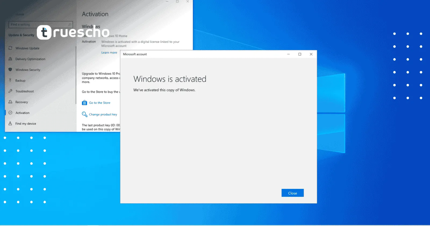Screen dimensions: 430x226
Task: Click the Activation checkmark circle icon
Action: (x=10, y=113)
